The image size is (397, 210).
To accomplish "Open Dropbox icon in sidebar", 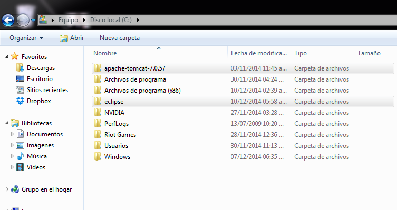I will 20,101.
